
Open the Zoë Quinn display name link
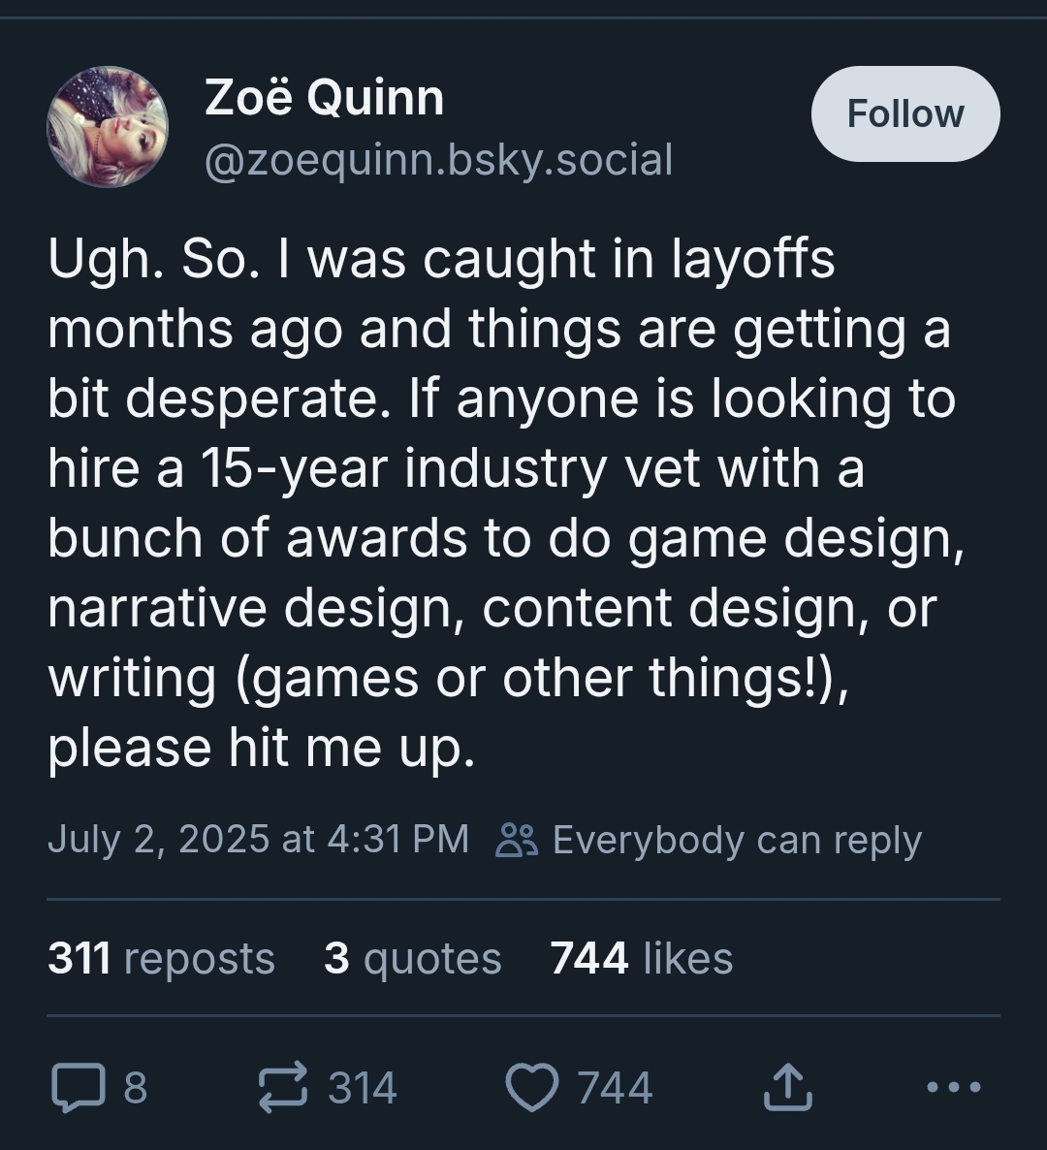[x=324, y=98]
